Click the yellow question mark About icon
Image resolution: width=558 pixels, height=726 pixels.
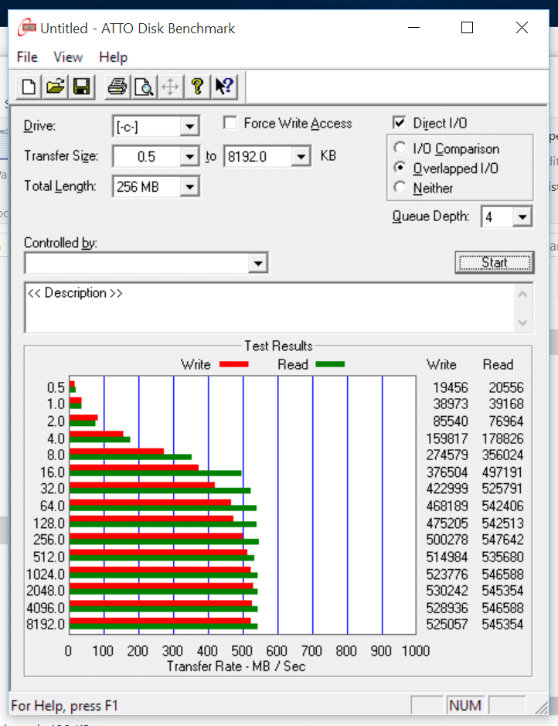197,86
